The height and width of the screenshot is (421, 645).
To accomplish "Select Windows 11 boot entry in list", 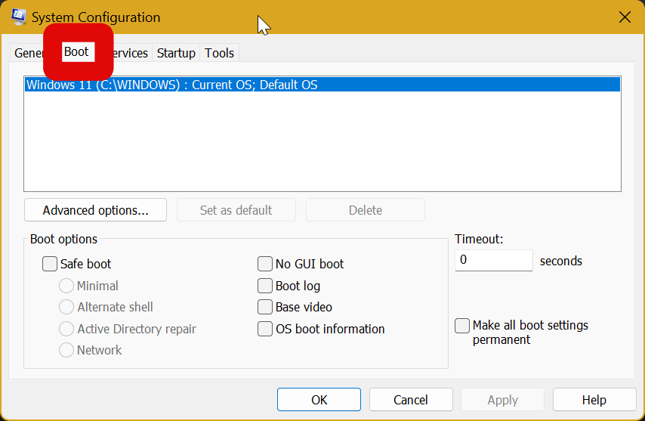I will tap(171, 85).
